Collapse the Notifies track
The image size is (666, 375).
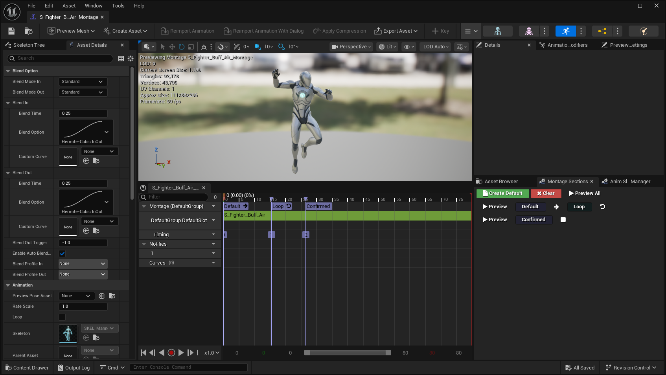144,244
